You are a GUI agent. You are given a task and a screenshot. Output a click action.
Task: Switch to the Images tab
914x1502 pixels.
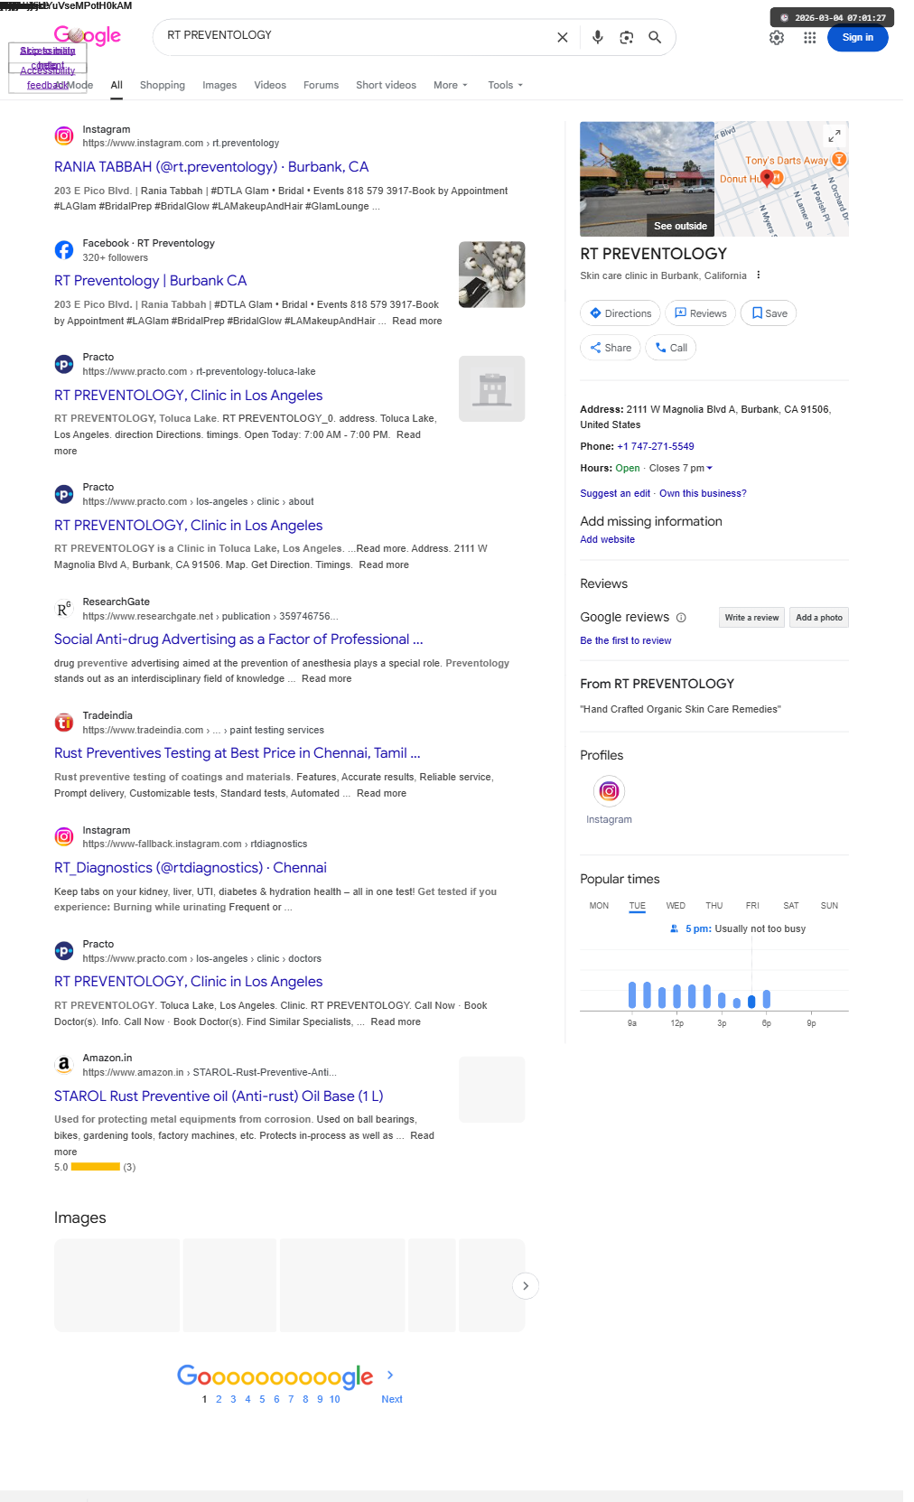[219, 85]
